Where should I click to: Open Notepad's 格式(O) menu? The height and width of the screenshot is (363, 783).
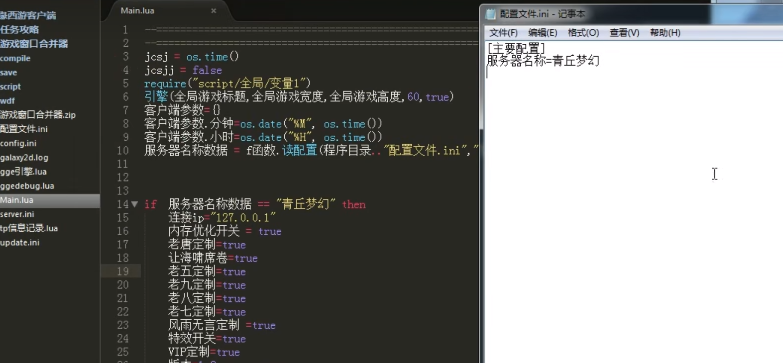[583, 33]
